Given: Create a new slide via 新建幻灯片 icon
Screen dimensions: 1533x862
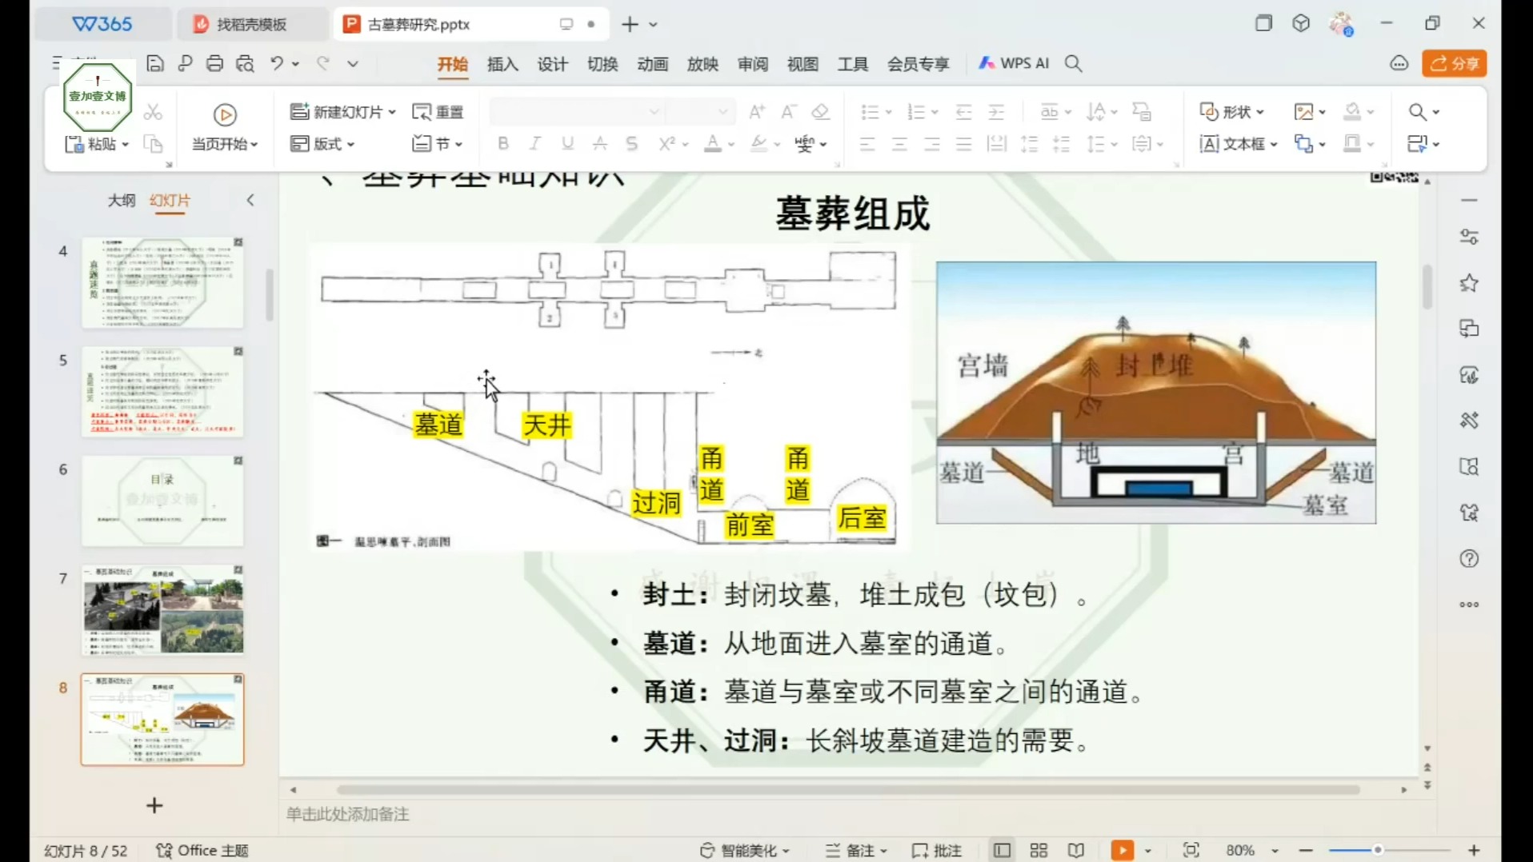Looking at the screenshot, I should 299,112.
